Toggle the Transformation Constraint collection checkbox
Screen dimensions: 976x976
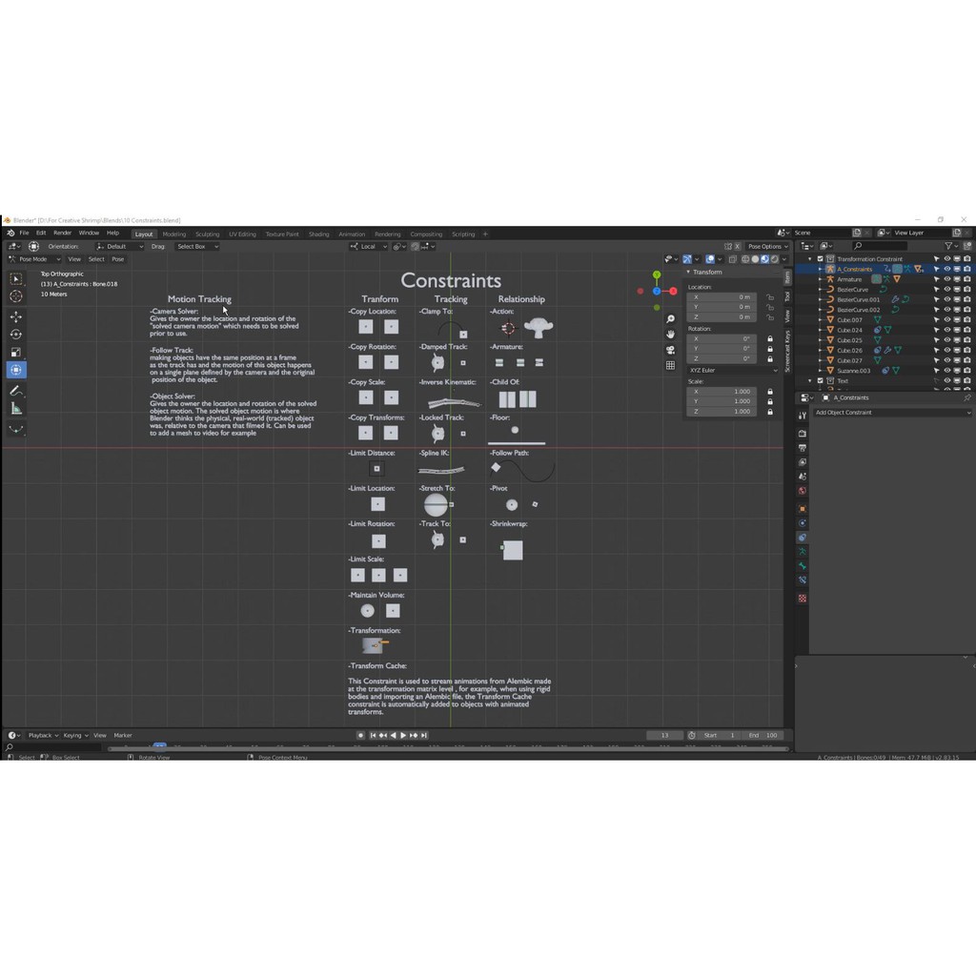pyautogui.click(x=820, y=258)
